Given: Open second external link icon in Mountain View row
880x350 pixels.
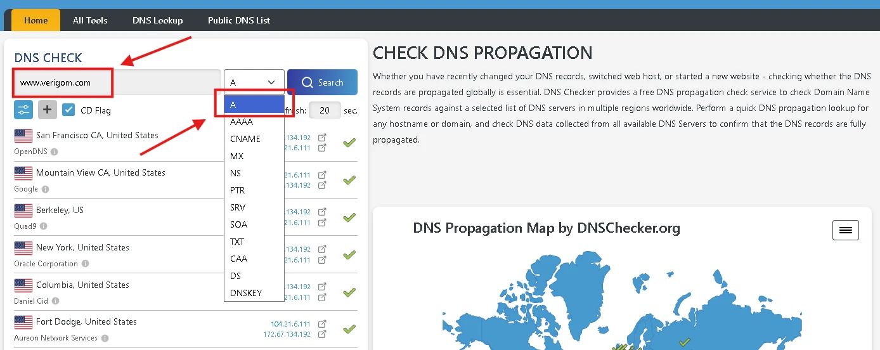Looking at the screenshot, I should (322, 185).
